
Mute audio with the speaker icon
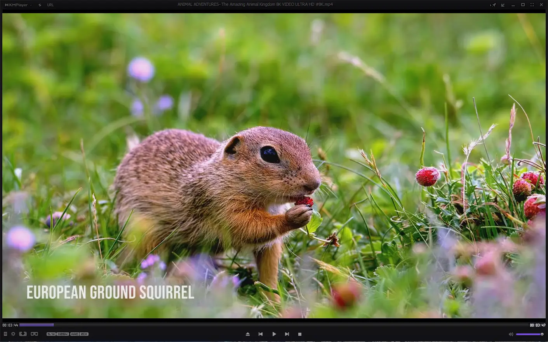click(x=511, y=334)
